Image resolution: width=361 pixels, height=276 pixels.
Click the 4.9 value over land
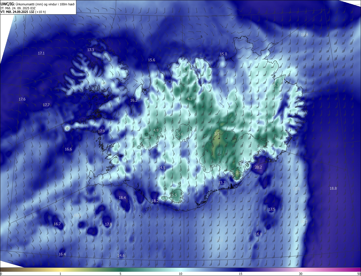pyautogui.click(x=156, y=130)
